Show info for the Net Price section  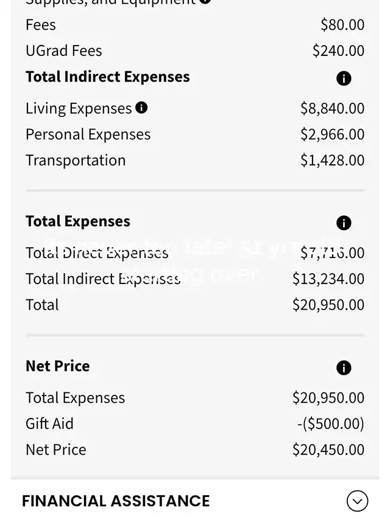click(344, 368)
